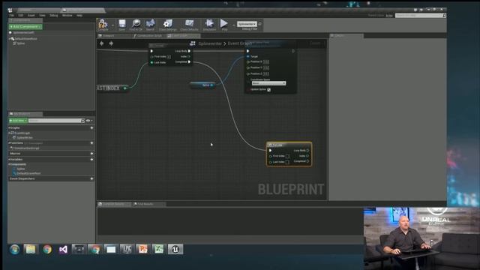This screenshot has height=270, width=480.
Task: Navigate back in graph history
Action: [x=102, y=43]
